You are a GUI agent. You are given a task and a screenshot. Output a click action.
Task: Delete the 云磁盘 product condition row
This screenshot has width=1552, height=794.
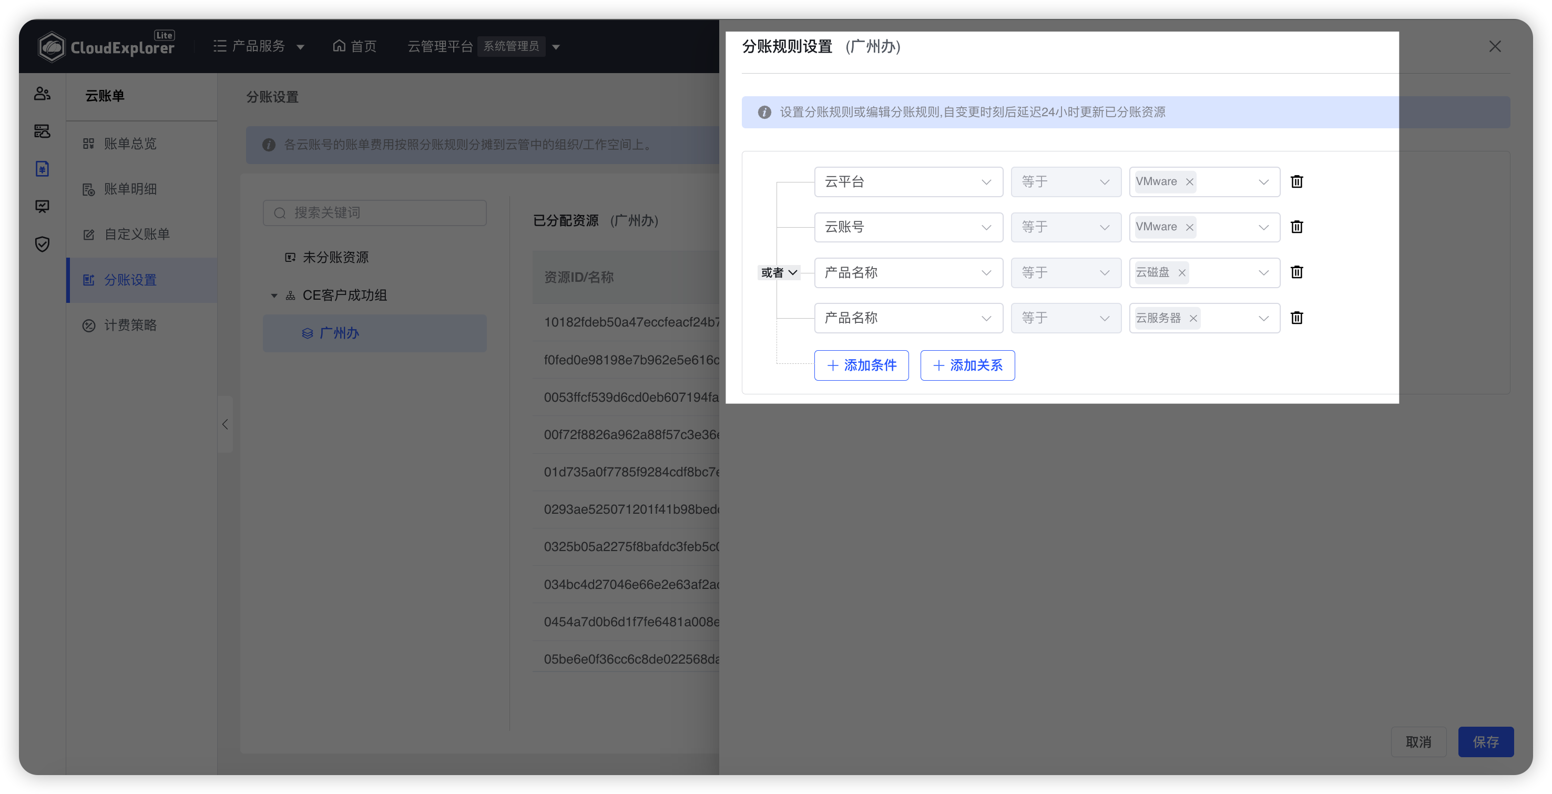[x=1296, y=272]
